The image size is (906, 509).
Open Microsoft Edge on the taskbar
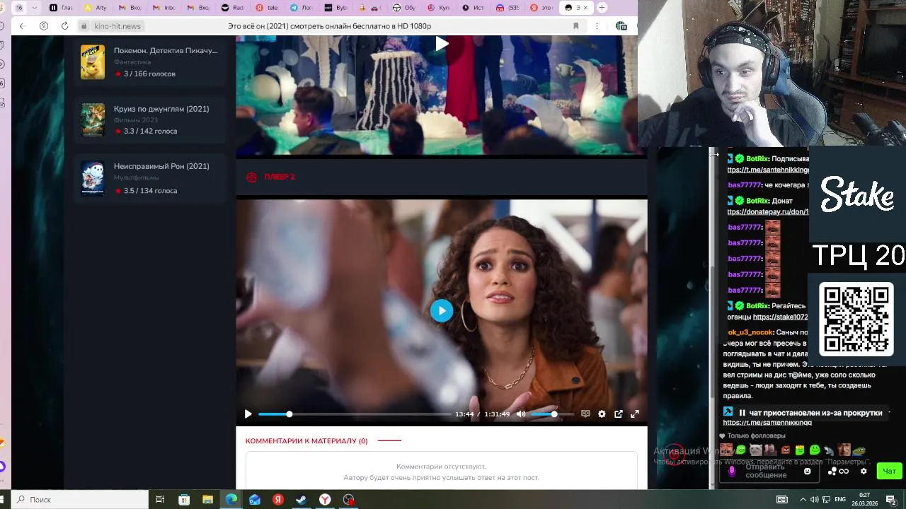(231, 499)
